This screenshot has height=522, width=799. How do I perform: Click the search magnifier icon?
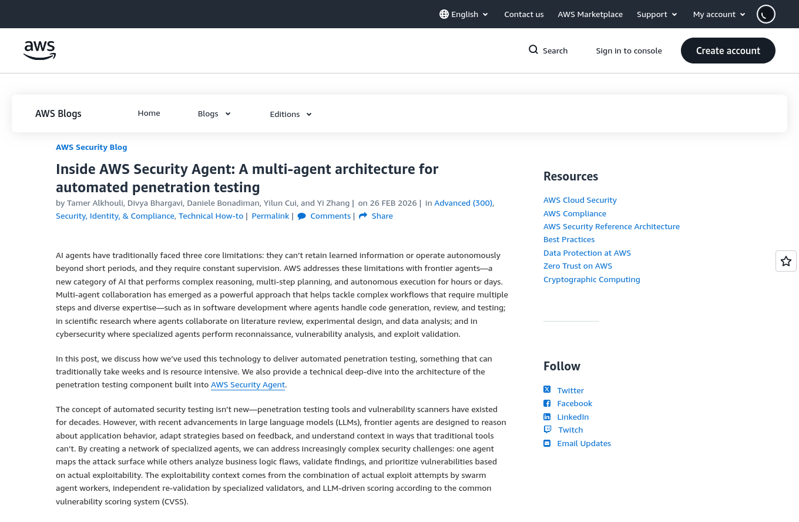533,50
